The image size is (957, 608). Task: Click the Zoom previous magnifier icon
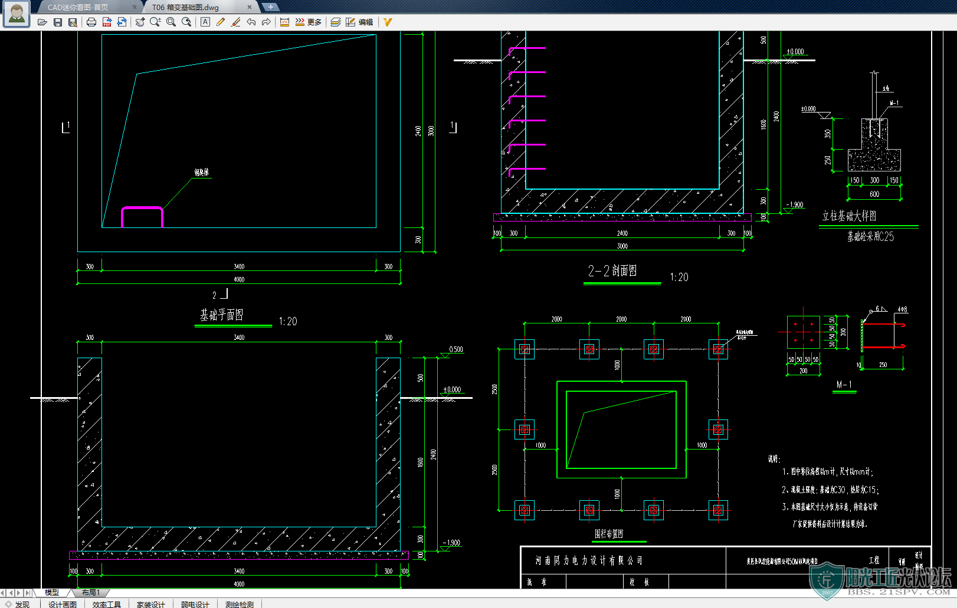pos(186,22)
